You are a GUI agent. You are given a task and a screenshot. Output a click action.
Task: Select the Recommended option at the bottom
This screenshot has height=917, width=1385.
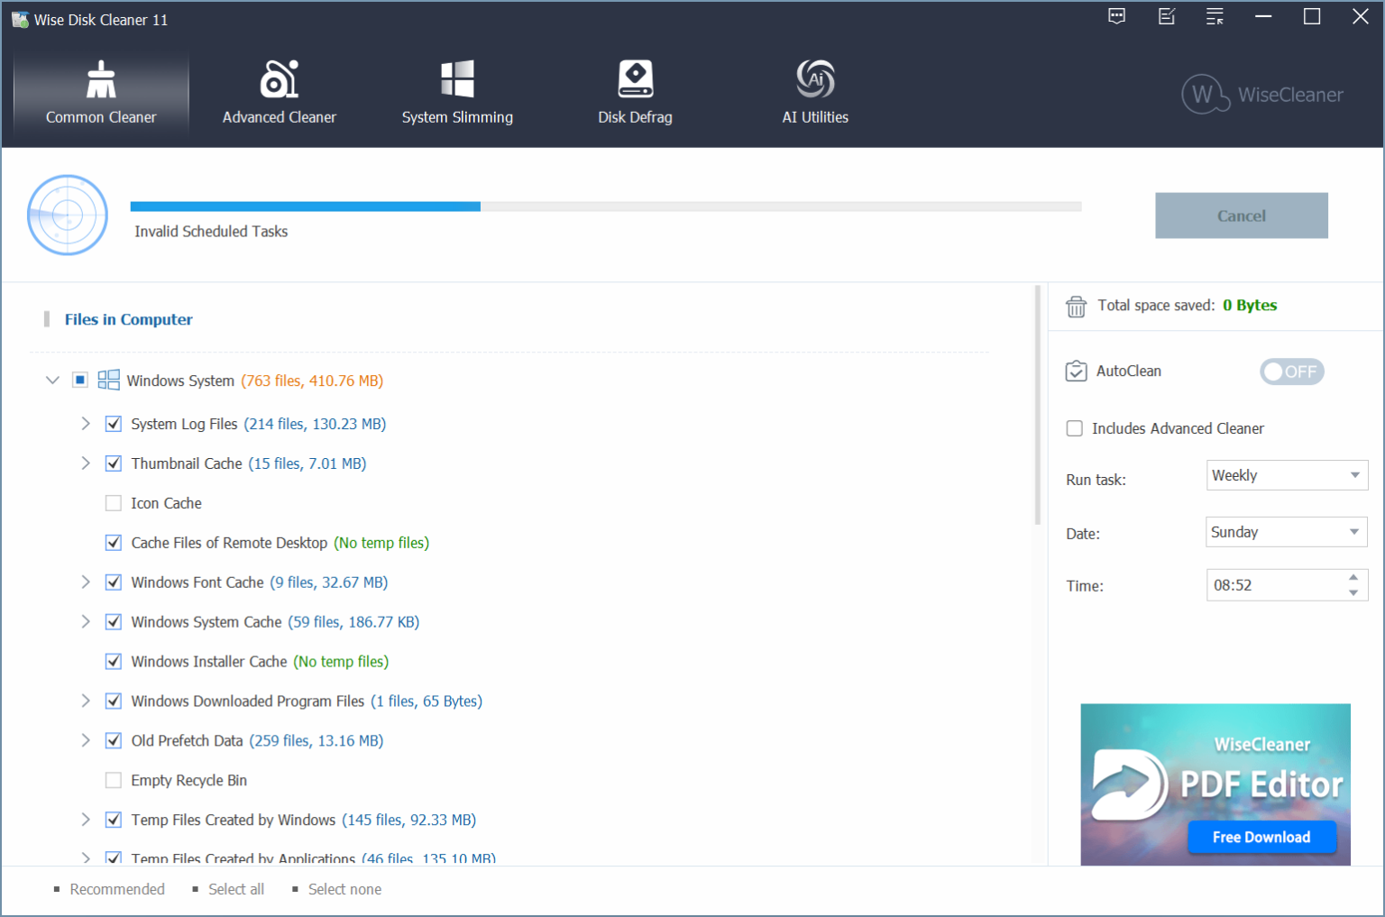pos(117,889)
